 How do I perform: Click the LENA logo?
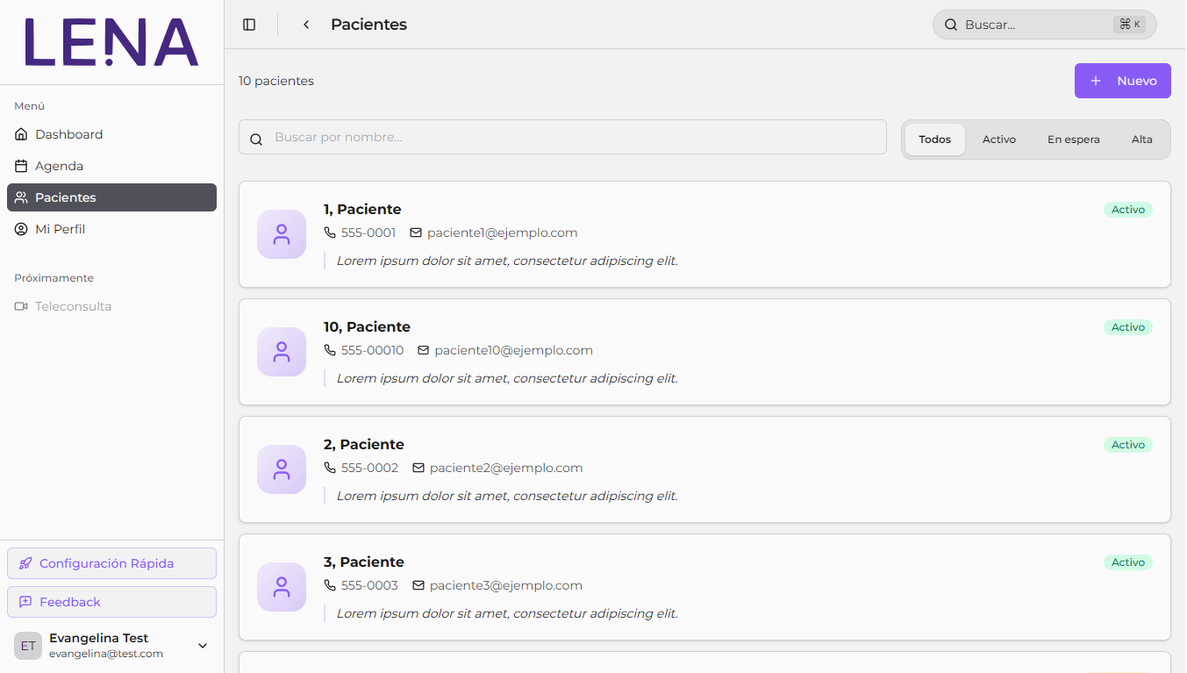111,42
